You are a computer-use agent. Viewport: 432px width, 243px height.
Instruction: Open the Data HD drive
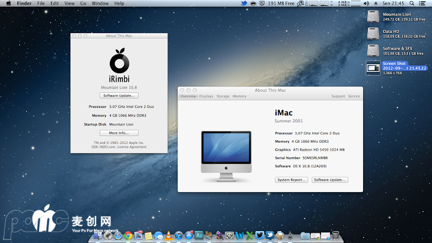click(x=372, y=34)
